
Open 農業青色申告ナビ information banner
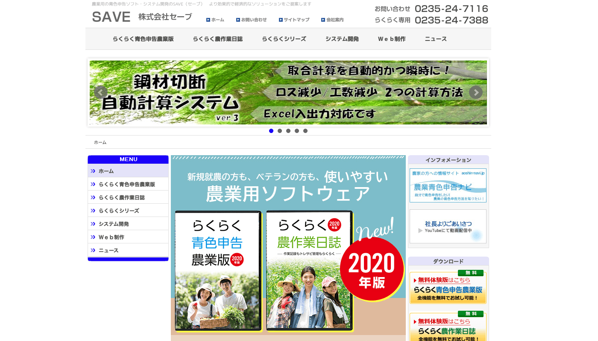click(x=448, y=185)
